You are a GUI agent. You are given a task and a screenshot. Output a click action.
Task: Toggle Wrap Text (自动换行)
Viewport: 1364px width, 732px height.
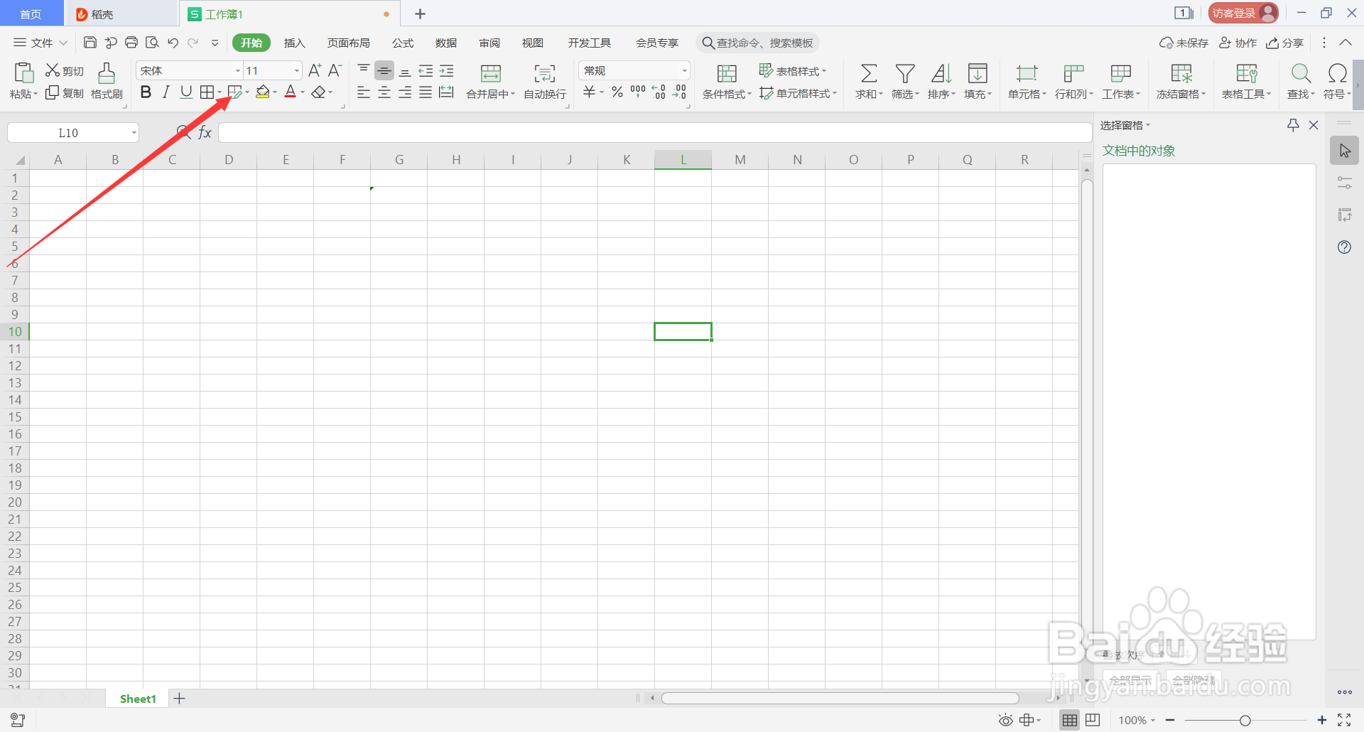click(545, 81)
